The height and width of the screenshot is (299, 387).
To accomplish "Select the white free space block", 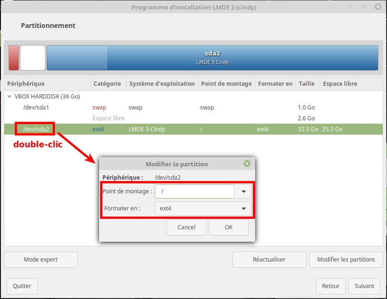I will (33, 58).
